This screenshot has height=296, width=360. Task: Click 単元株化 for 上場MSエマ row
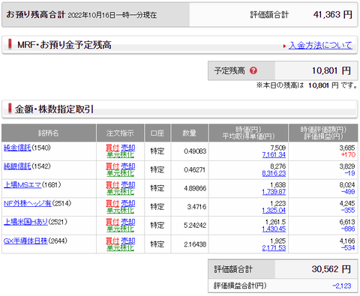click(120, 192)
